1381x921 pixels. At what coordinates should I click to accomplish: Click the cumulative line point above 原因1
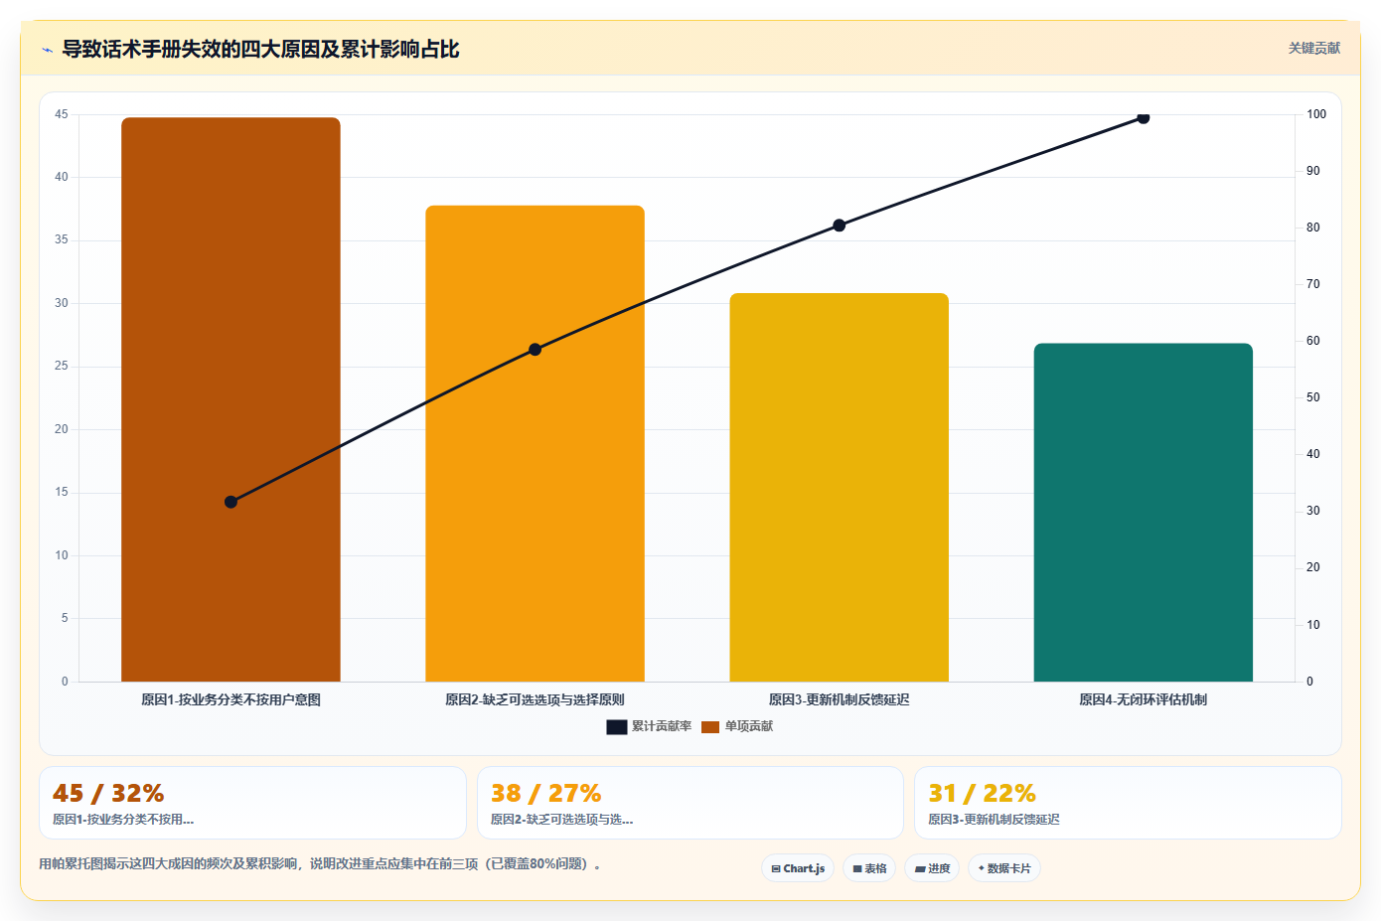pos(230,502)
